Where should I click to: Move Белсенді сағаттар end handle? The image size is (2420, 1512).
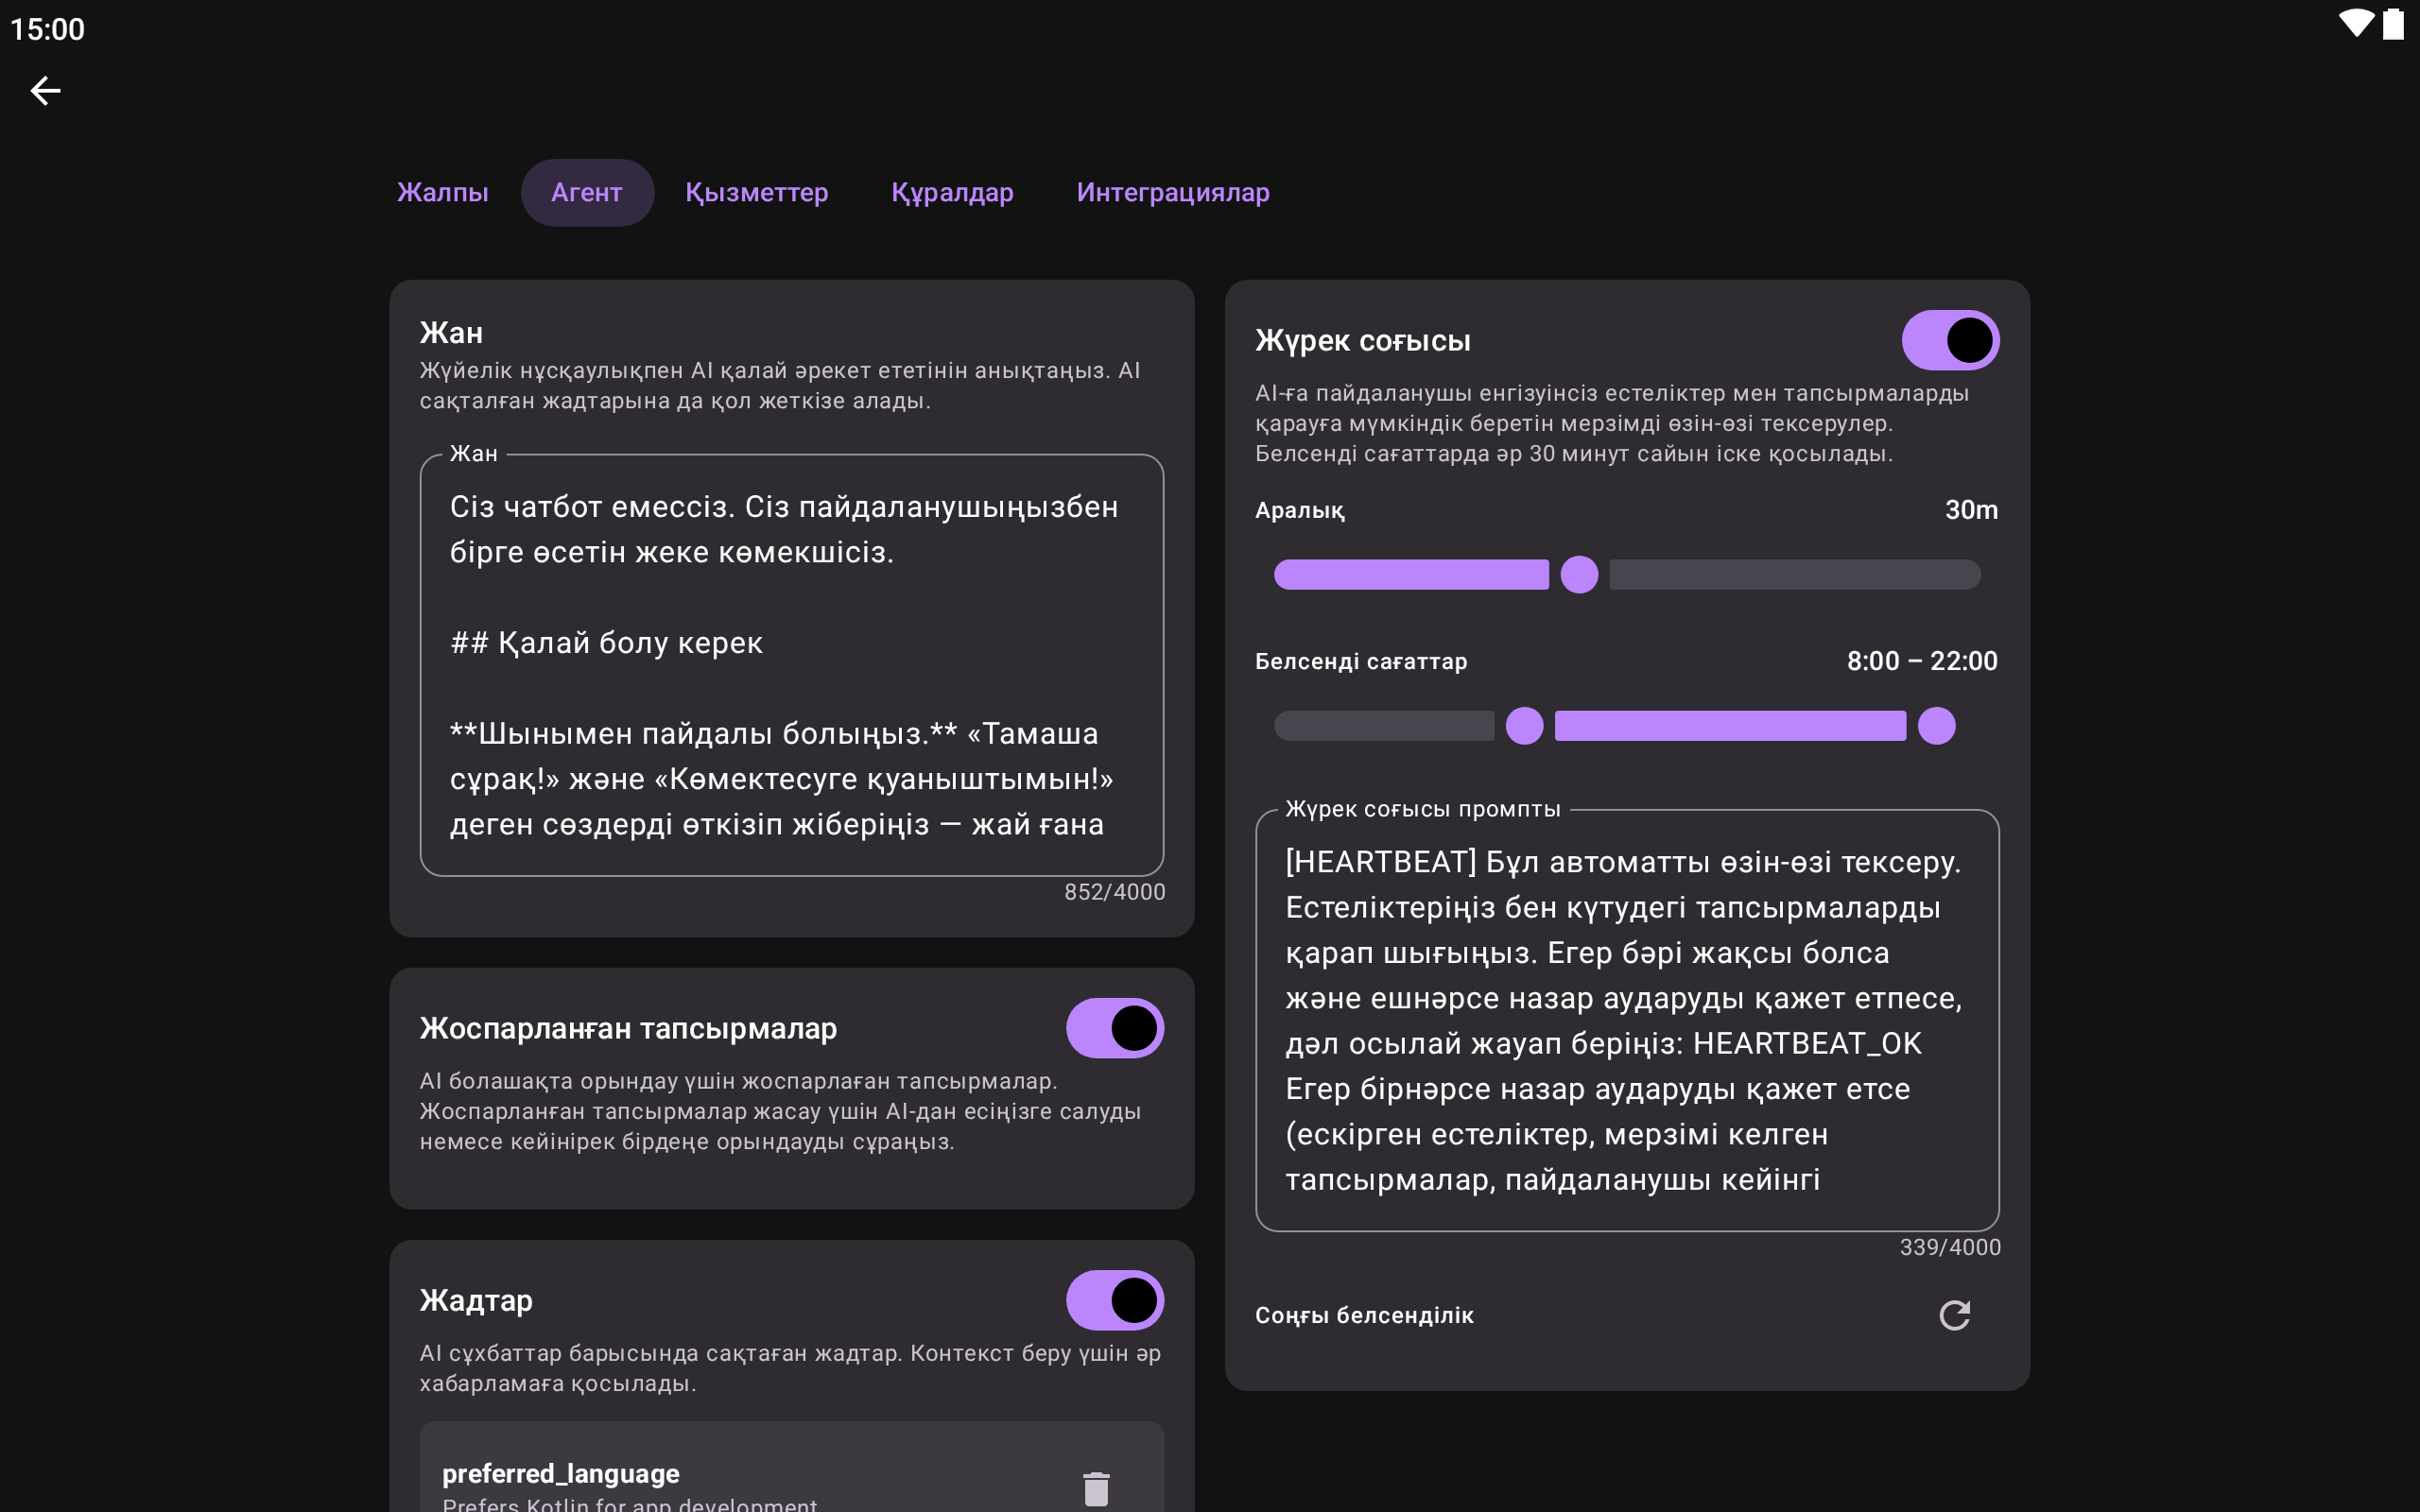click(1936, 726)
